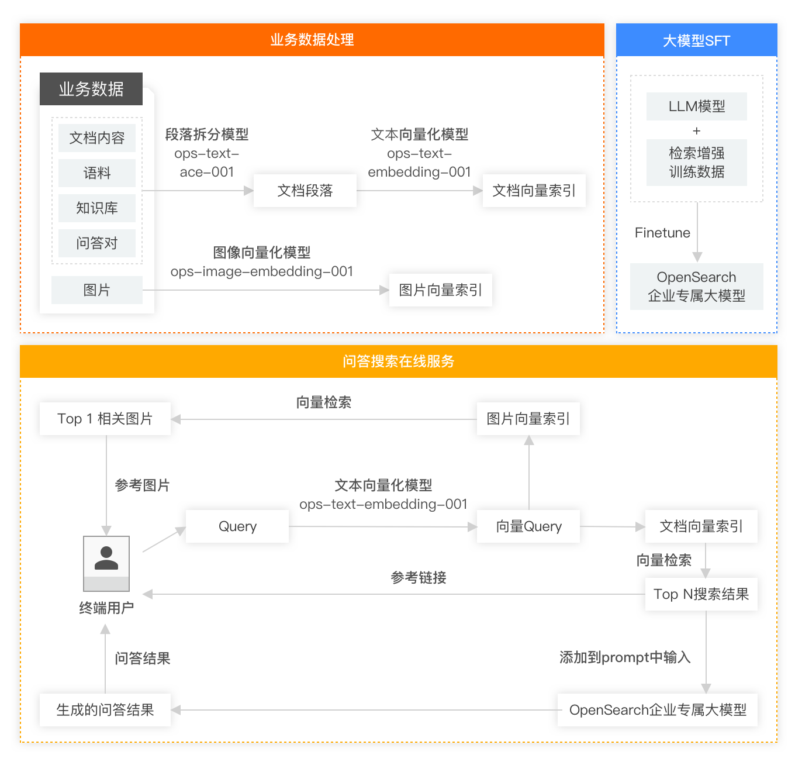Image resolution: width=795 pixels, height=772 pixels.
Task: Click the ops-text-ace-001 model name
Action: [x=207, y=163]
